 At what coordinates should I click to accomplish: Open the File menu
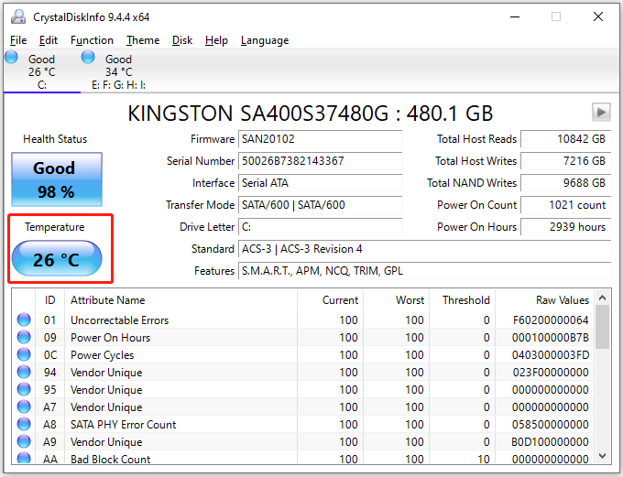point(18,40)
